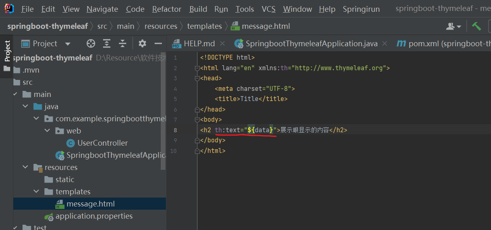Click the project tree vertical scrollbar

tap(164, 110)
